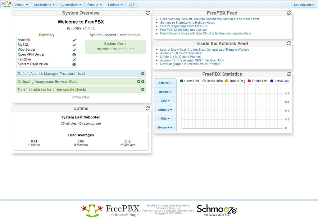Expand the Connectivity dropdown menu
The height and width of the screenshot is (224, 318).
[71, 5]
